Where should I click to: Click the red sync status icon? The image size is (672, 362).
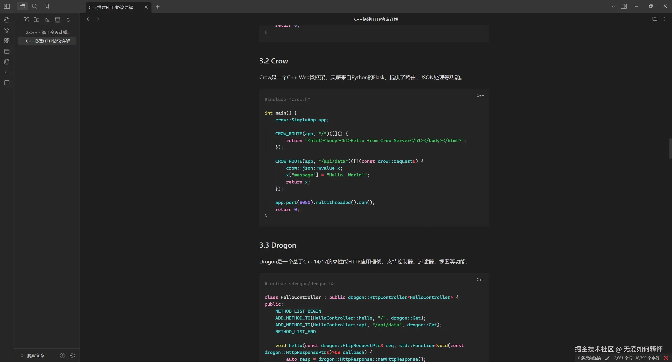[x=666, y=358]
